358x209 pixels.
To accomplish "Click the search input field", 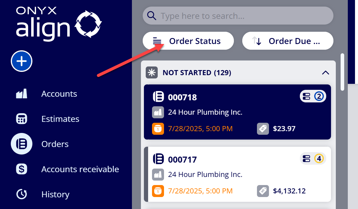I will [x=238, y=16].
